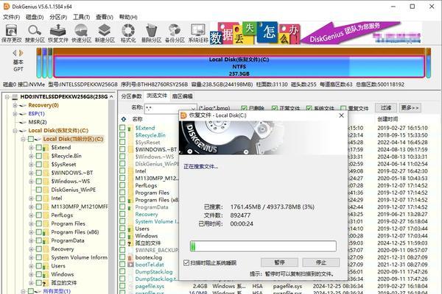
Task: Switch to the 分区参数 tab
Action: [x=131, y=96]
